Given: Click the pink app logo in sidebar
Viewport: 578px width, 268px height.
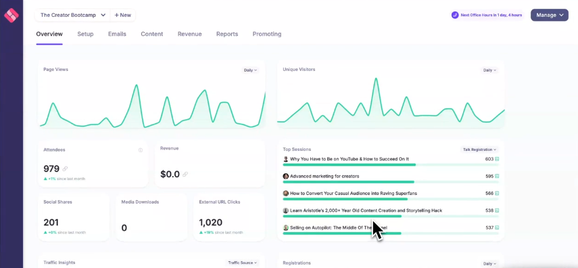Looking at the screenshot, I should (x=11, y=15).
